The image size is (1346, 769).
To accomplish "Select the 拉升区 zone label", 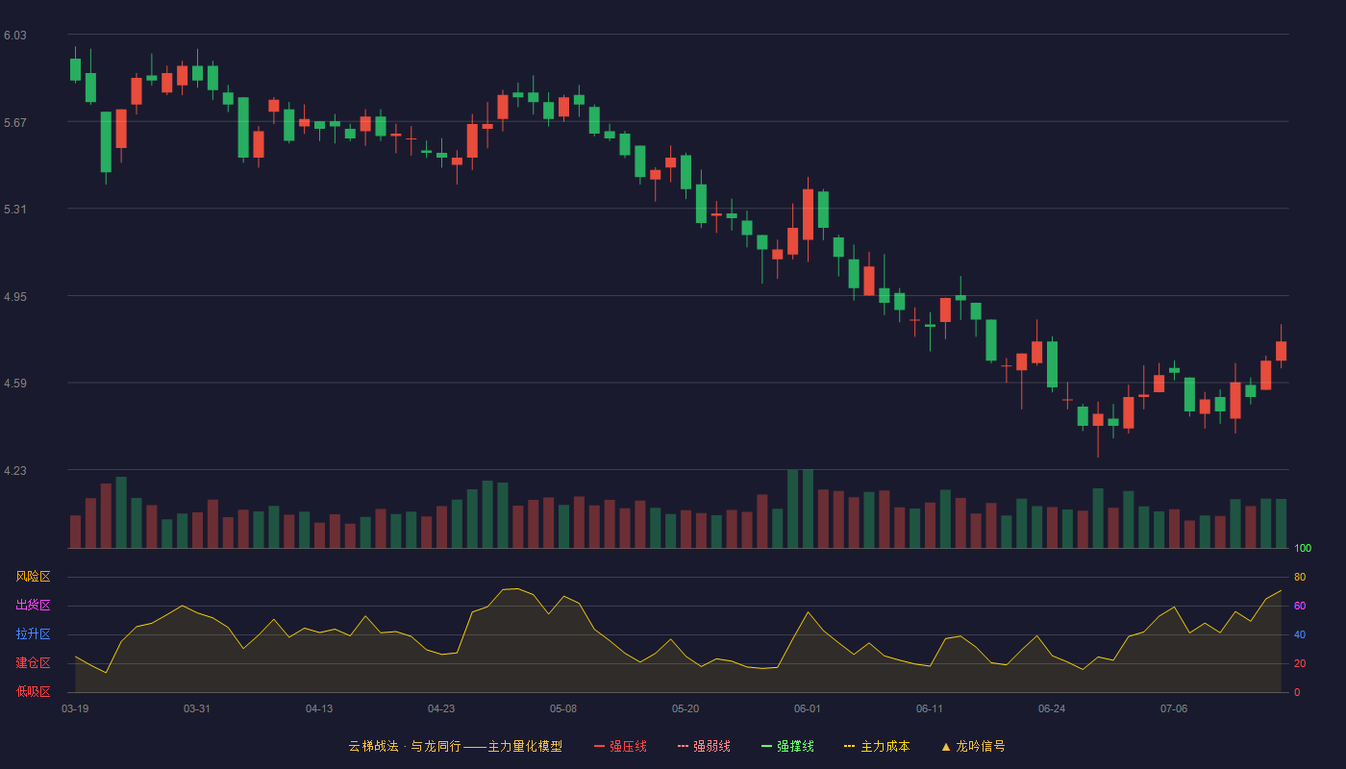I will [34, 634].
